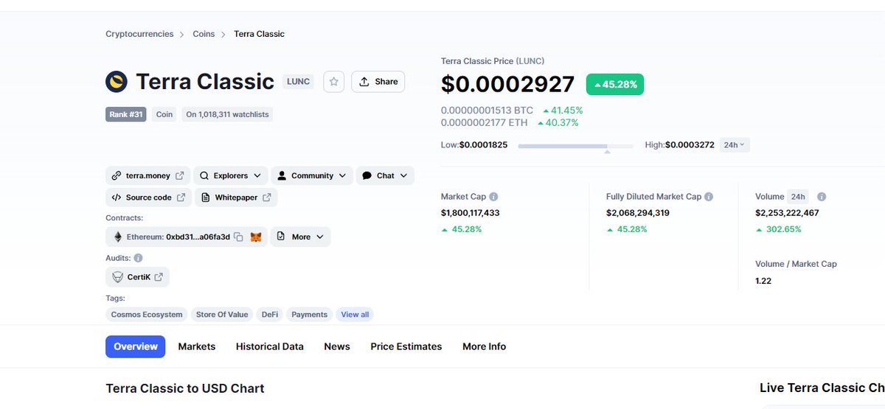
Task: Expand the Explorers dropdown
Action: tap(230, 176)
